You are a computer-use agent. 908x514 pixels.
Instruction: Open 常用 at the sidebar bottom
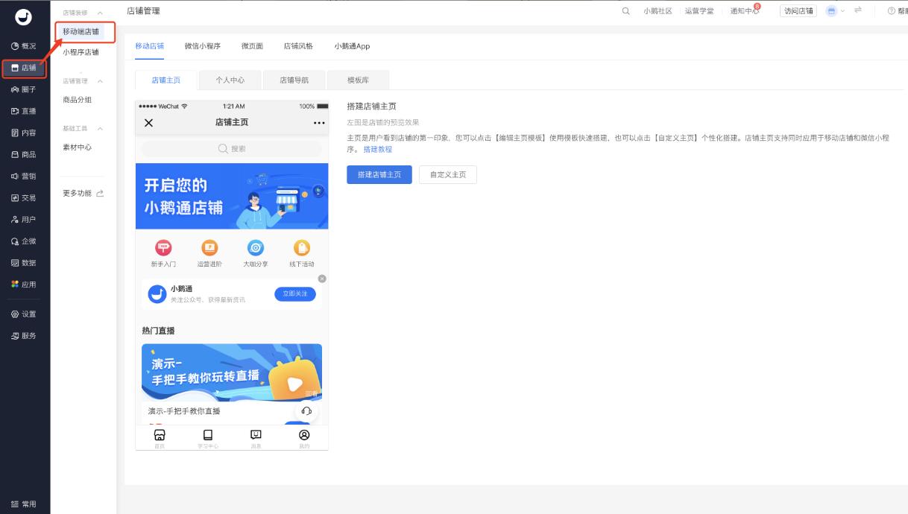pyautogui.click(x=24, y=504)
